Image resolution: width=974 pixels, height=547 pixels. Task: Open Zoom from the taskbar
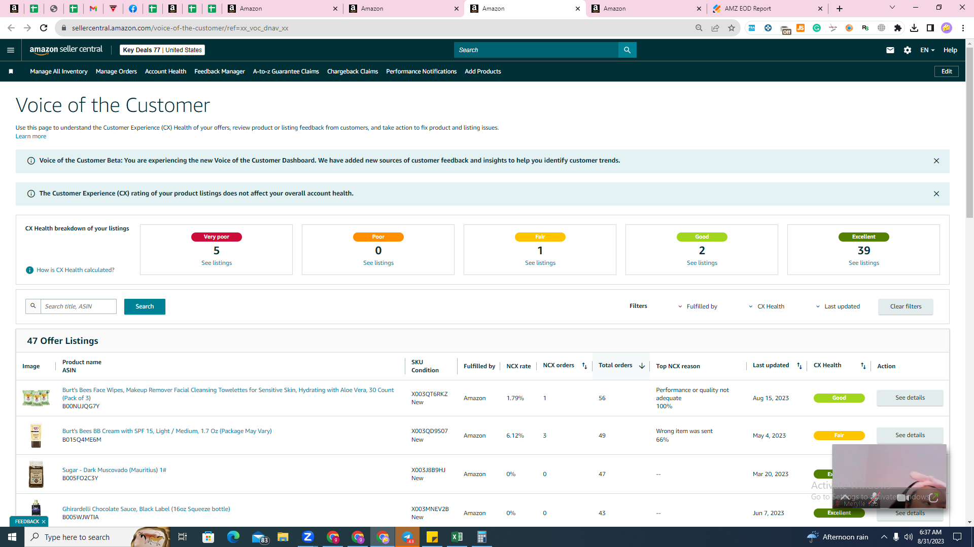click(x=308, y=537)
